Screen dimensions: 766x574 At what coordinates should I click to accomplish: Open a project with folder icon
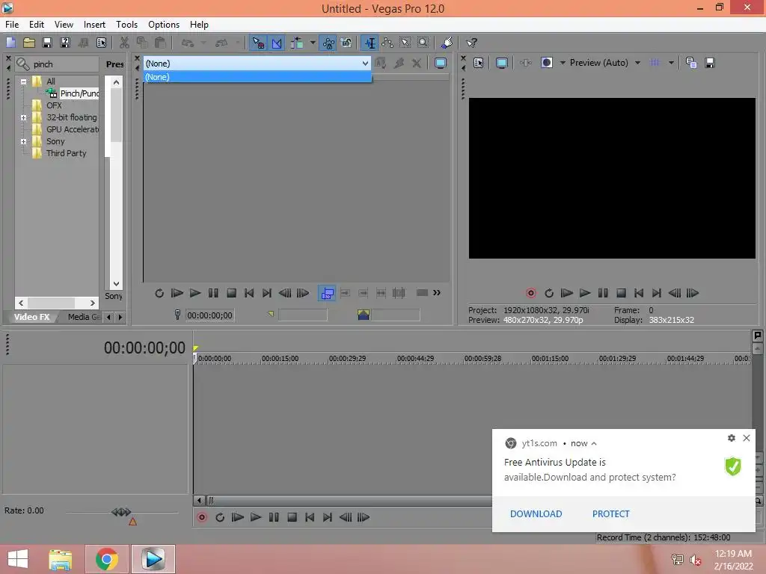tap(29, 43)
